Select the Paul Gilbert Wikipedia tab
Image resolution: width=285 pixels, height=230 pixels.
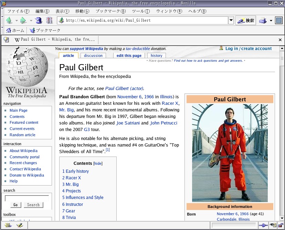pos(54,40)
